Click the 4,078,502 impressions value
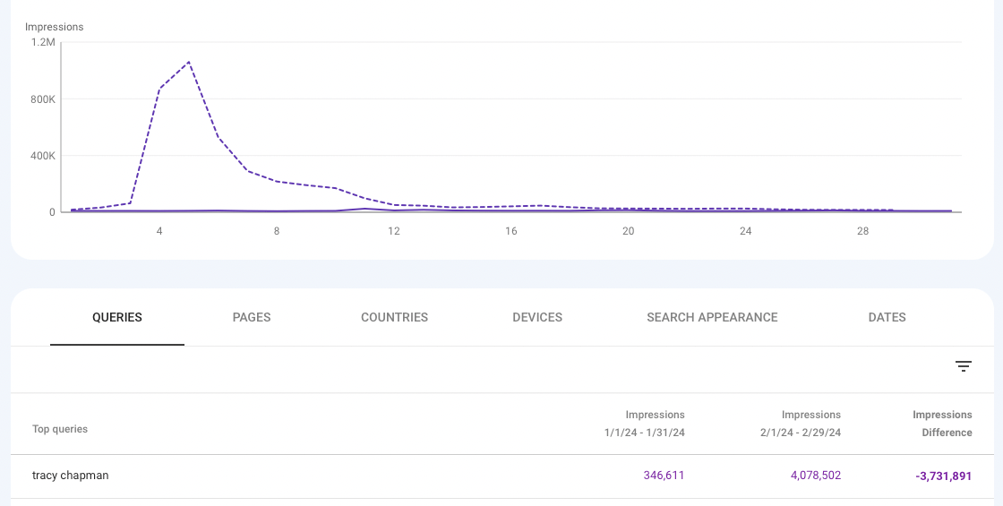The width and height of the screenshot is (1003, 506). [x=814, y=476]
